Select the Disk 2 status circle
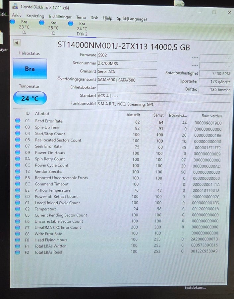The height and width of the screenshot is (299, 234). tap(71, 24)
